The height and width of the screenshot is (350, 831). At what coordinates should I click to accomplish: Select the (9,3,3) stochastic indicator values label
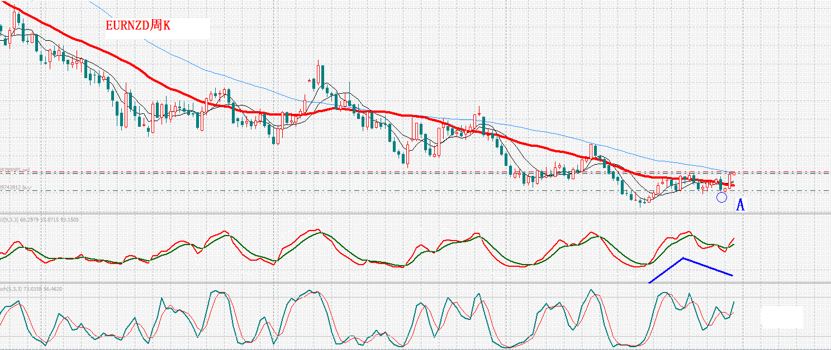(x=39, y=219)
